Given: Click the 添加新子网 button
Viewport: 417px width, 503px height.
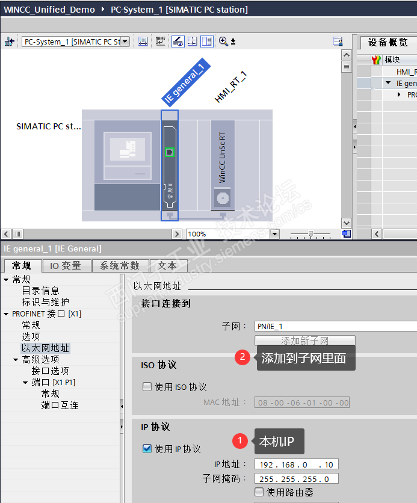Looking at the screenshot, I should (x=305, y=341).
